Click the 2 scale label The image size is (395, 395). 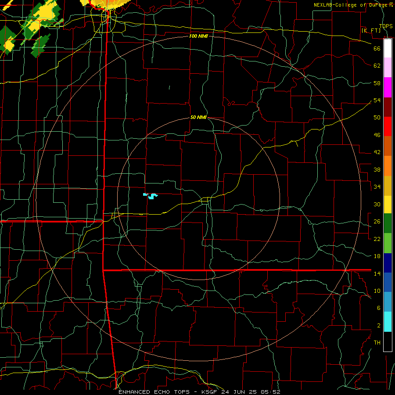(378, 326)
